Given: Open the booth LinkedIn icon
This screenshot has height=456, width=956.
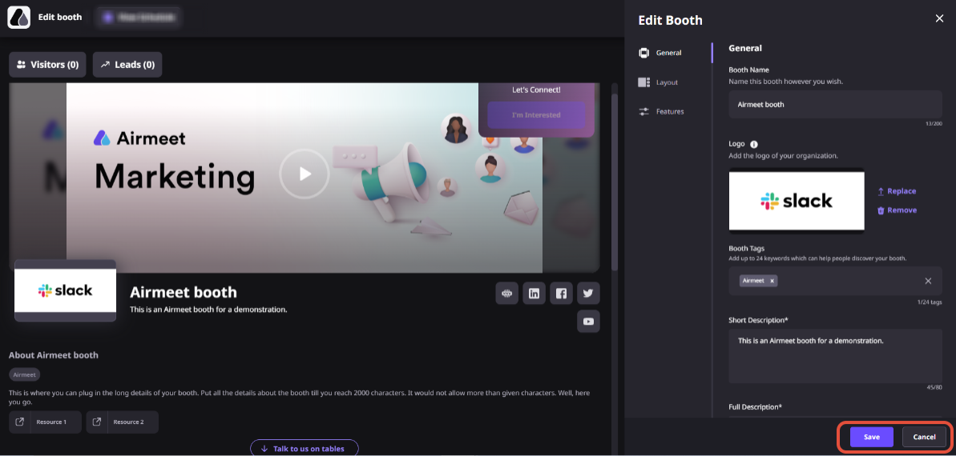Looking at the screenshot, I should click(534, 294).
